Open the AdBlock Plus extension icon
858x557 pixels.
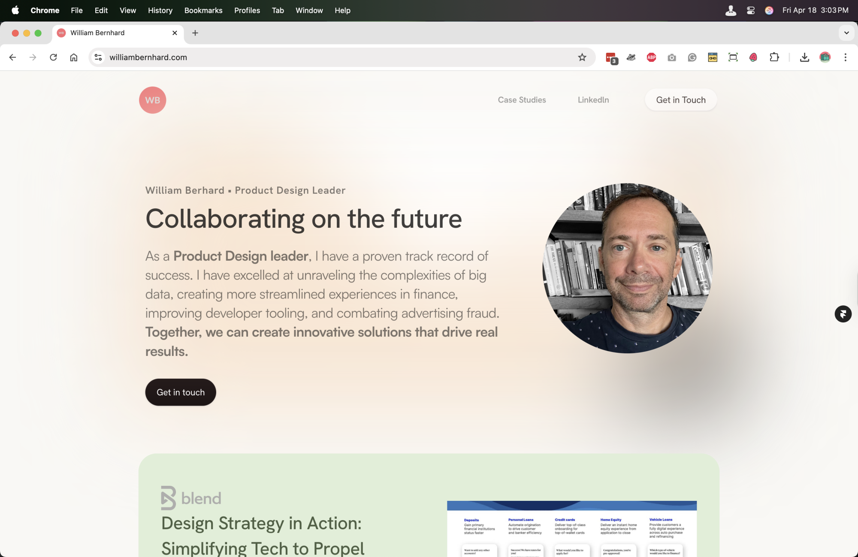(651, 57)
